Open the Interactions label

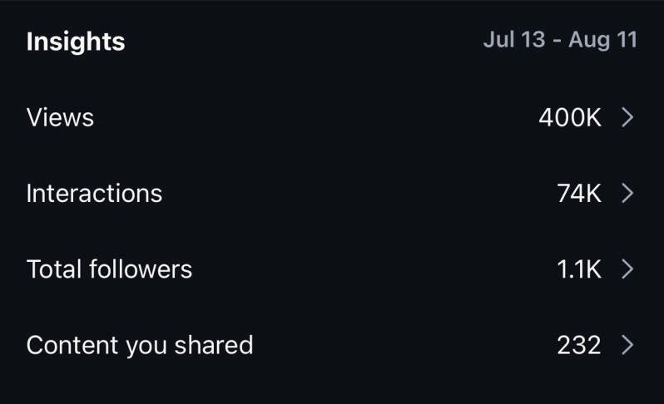point(94,194)
